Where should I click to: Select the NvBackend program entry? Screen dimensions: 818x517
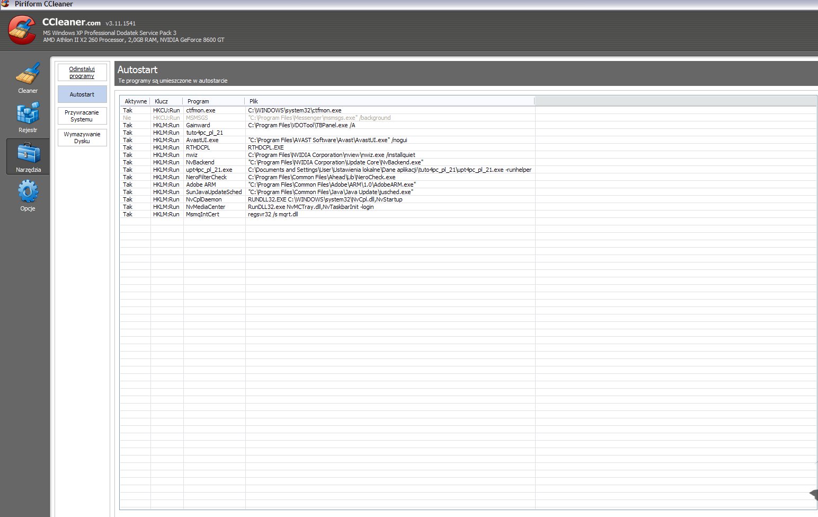200,162
